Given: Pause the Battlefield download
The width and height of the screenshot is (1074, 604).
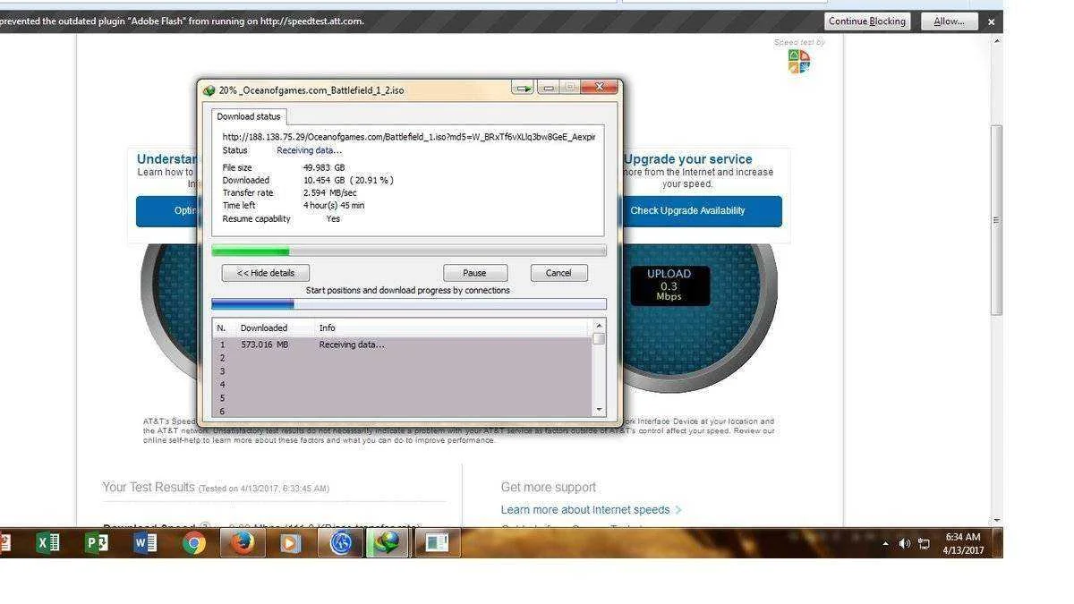Looking at the screenshot, I should point(475,273).
